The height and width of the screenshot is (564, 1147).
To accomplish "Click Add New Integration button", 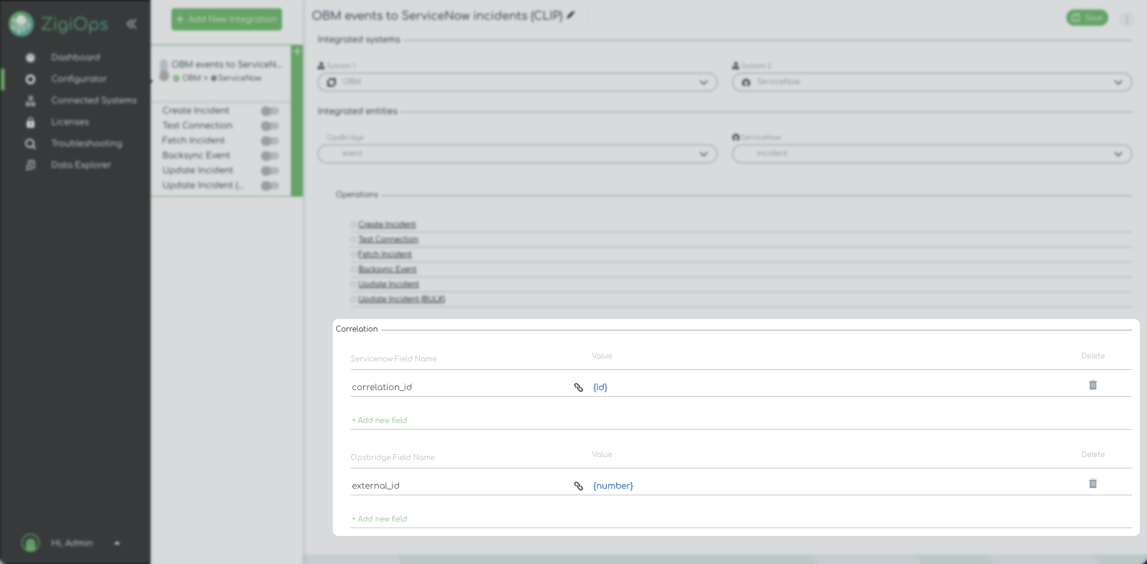I will pos(226,19).
